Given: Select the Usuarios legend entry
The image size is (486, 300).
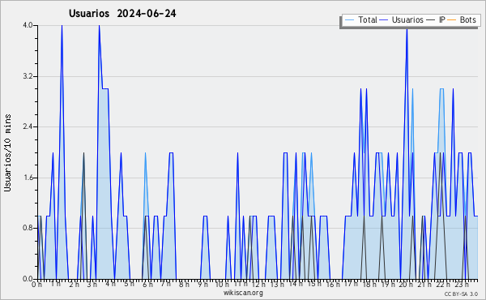Looking at the screenshot, I should coord(401,19).
